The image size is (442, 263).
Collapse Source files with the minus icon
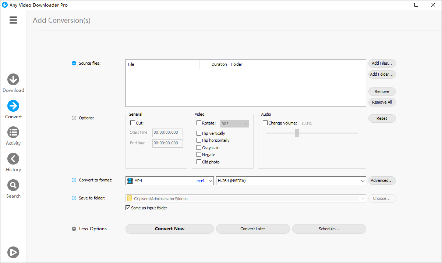(74, 63)
